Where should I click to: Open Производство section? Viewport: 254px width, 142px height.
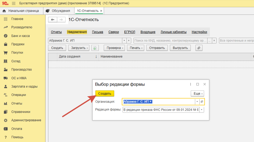(21, 69)
